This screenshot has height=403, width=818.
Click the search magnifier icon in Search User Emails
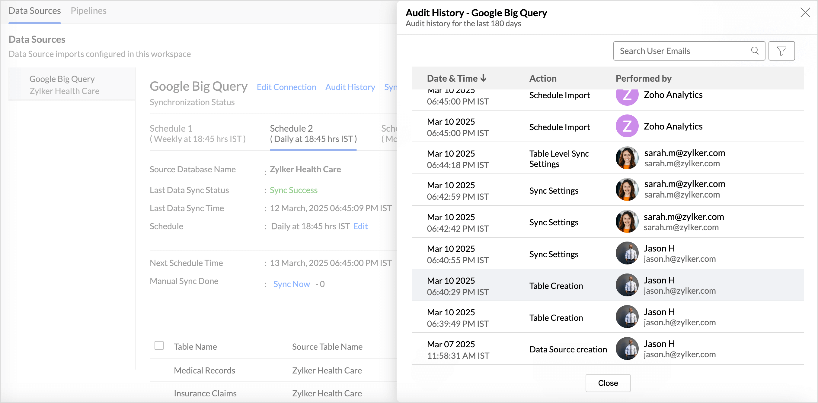click(755, 51)
